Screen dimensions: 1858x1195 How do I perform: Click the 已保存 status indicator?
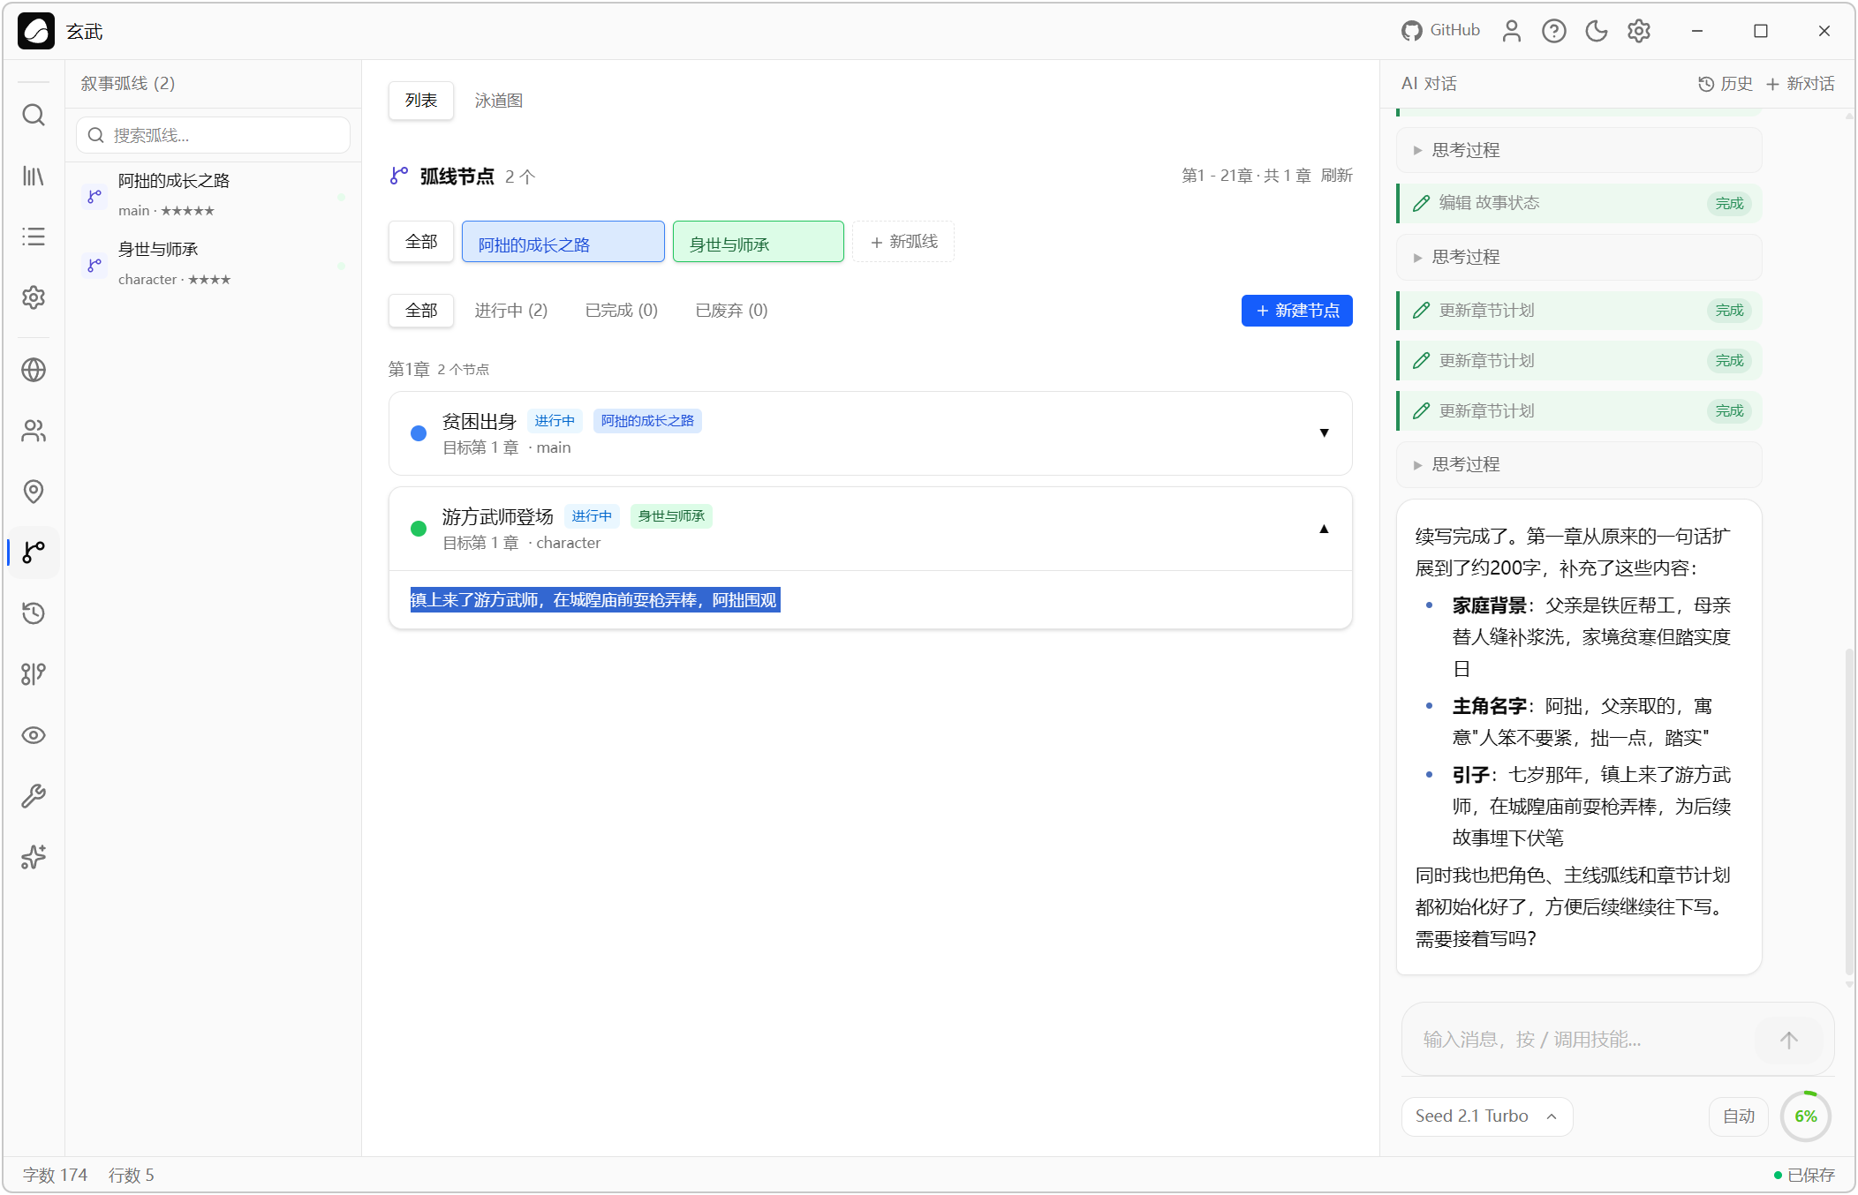[1804, 1176]
